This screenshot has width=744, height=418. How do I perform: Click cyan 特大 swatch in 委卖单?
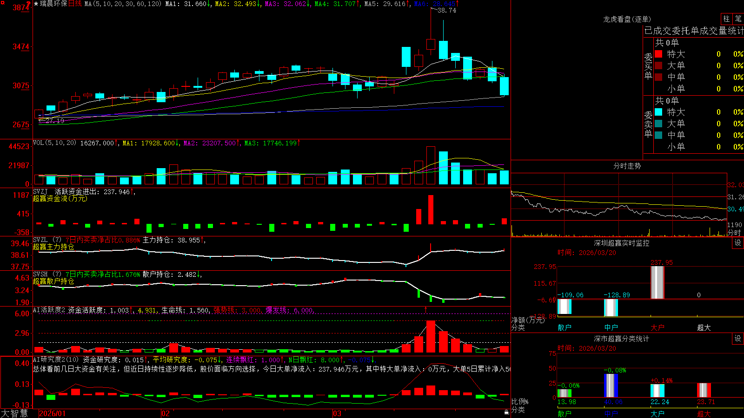(x=658, y=112)
